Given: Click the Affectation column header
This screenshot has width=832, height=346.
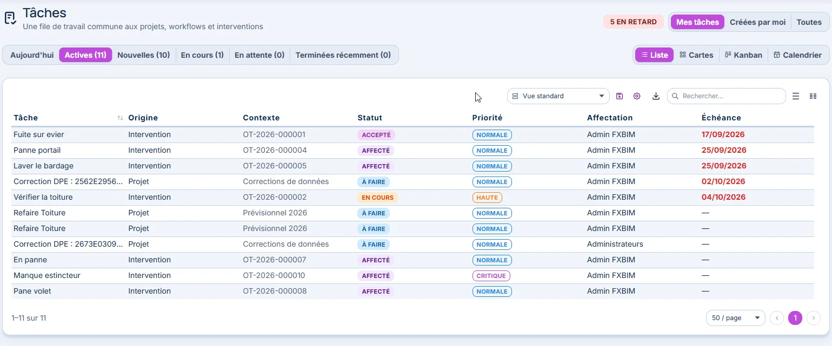Looking at the screenshot, I should coord(610,118).
